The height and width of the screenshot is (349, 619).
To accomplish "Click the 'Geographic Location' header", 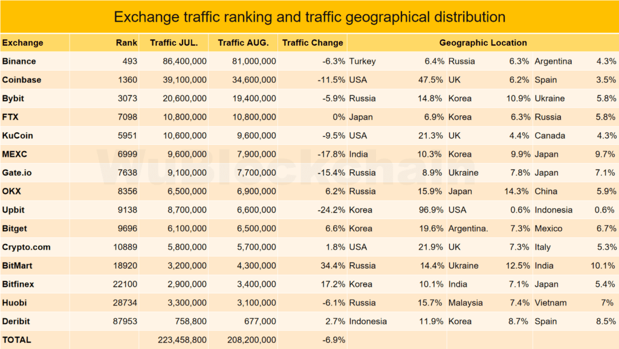I will 483,43.
